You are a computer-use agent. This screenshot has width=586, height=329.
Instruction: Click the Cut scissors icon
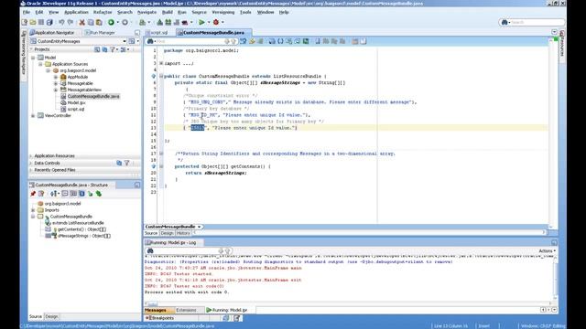[81, 22]
